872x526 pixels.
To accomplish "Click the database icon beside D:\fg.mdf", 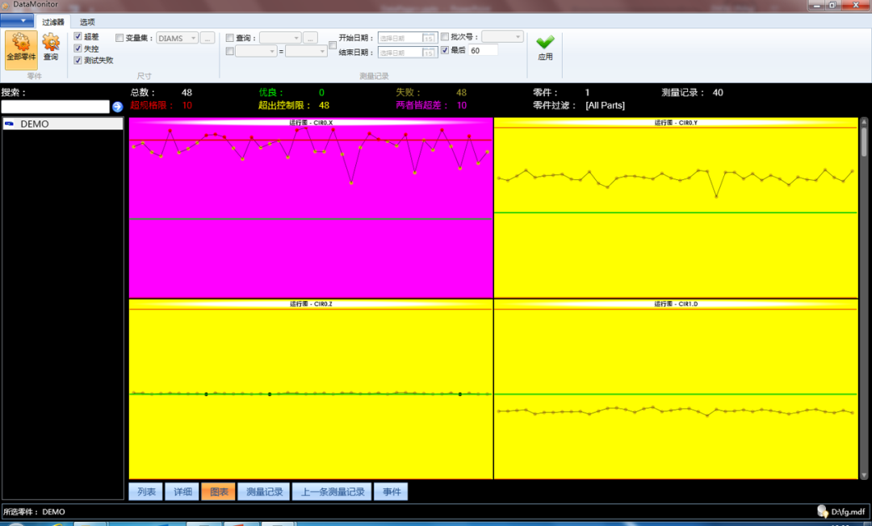I will [x=822, y=511].
